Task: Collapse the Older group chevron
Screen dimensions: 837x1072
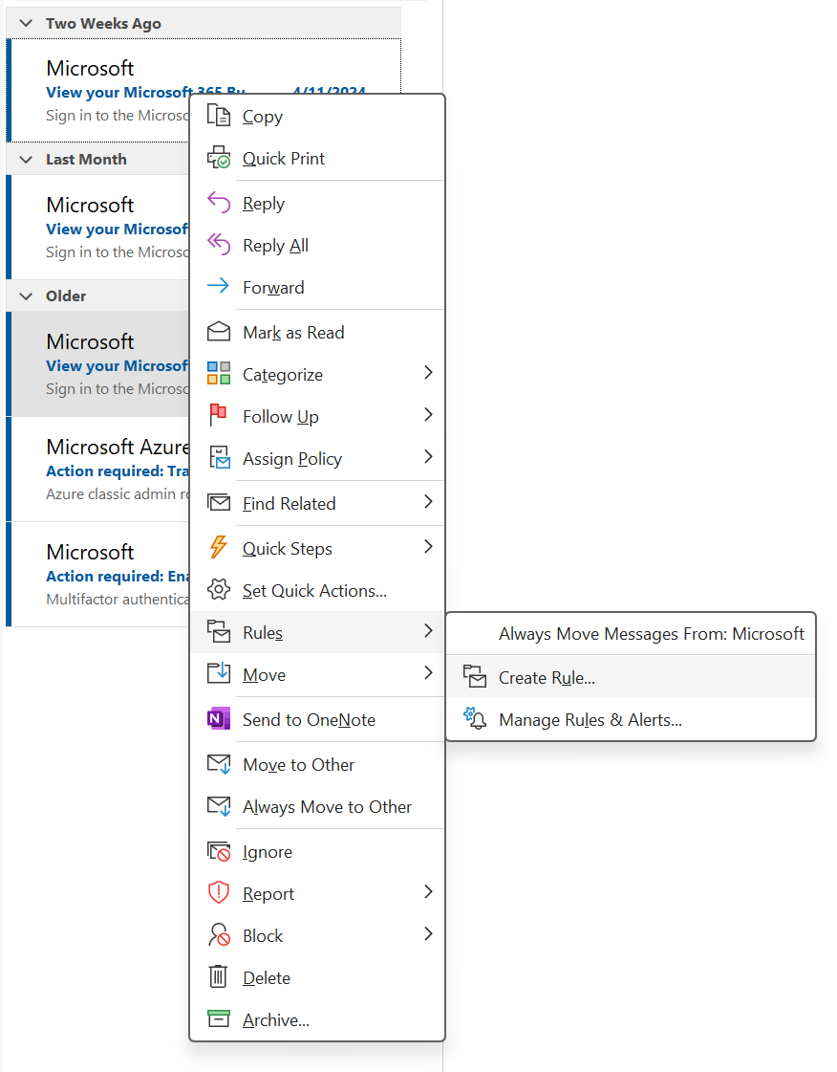Action: click(x=26, y=296)
